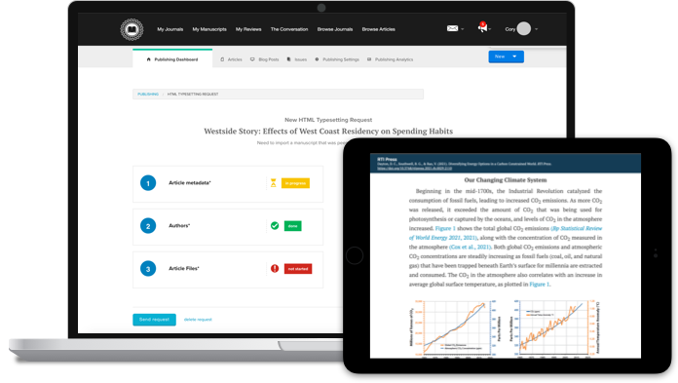
Task: Click the step 2 number circle
Action: click(148, 226)
